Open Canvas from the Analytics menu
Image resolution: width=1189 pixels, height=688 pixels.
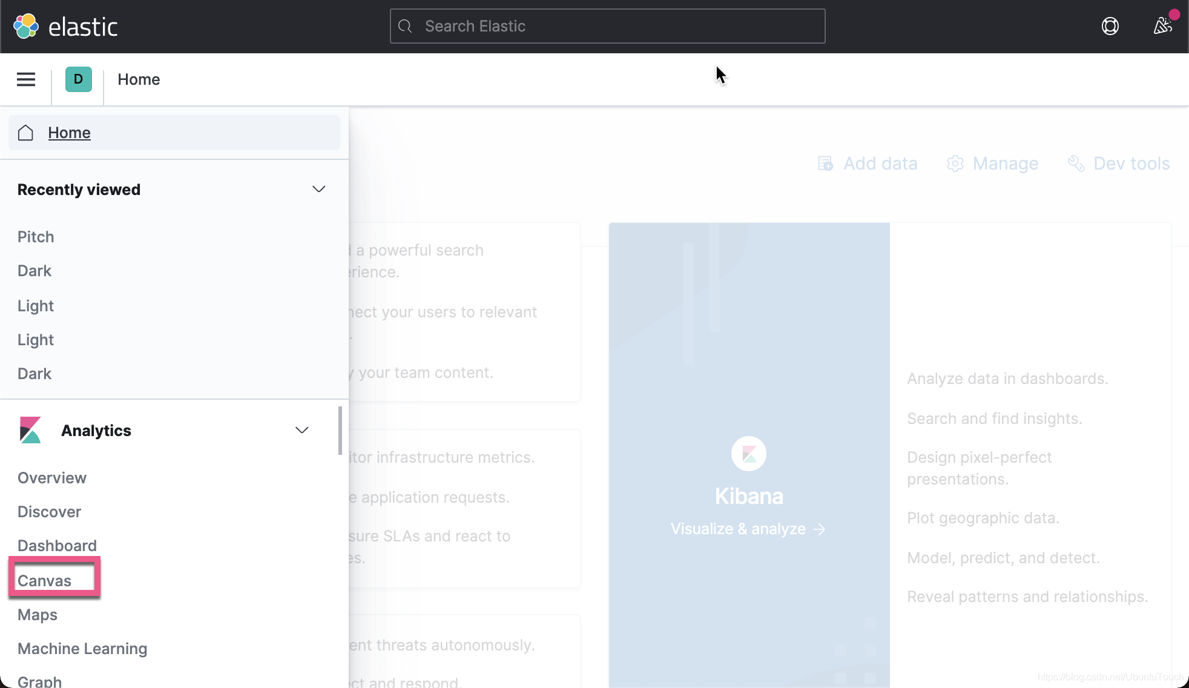click(44, 580)
